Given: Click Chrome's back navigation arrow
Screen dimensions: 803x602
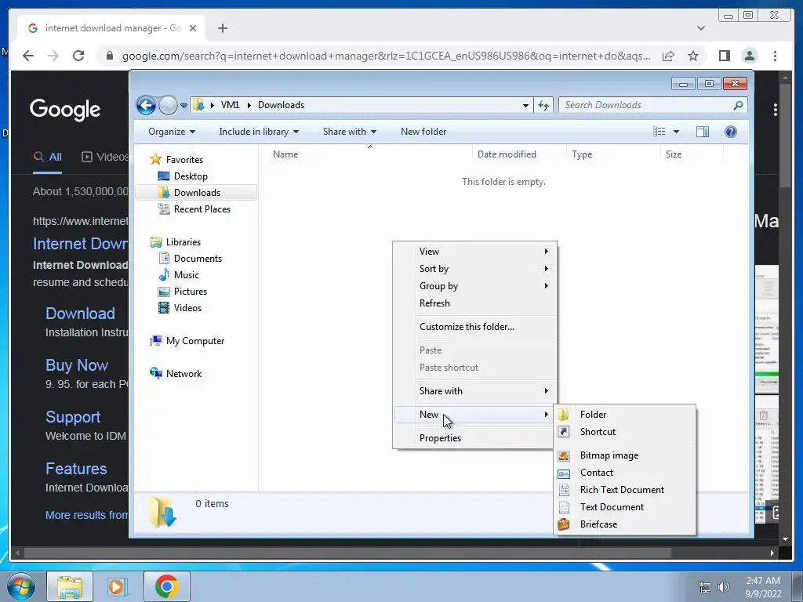Looking at the screenshot, I should coord(28,56).
